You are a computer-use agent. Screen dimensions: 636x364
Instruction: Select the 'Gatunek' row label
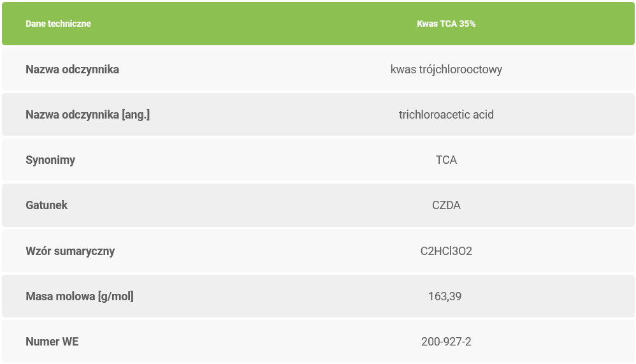pyautogui.click(x=47, y=205)
